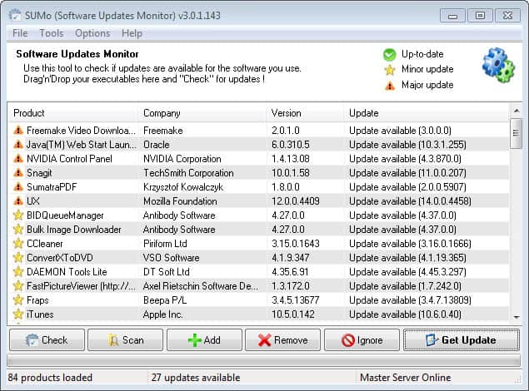Open the Tools menu

[52, 33]
